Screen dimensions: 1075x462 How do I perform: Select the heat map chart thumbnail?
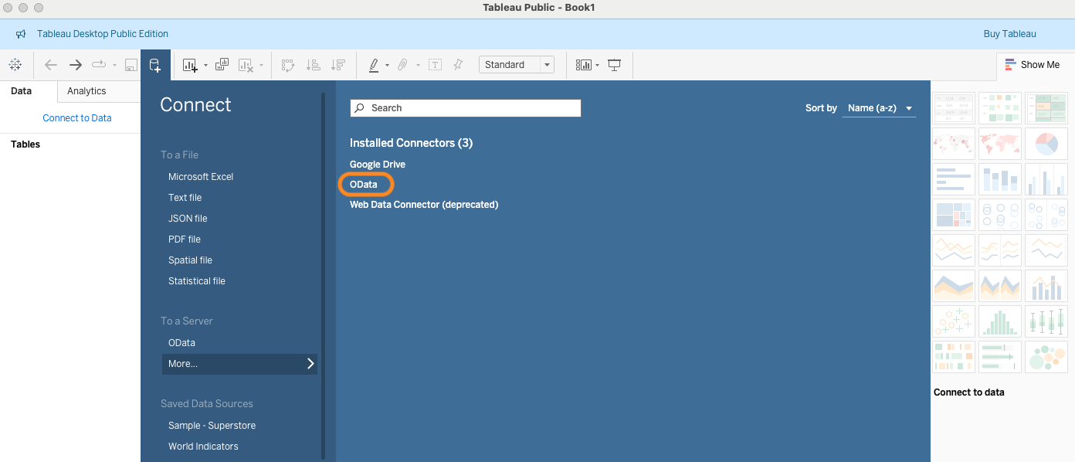pyautogui.click(x=1000, y=108)
